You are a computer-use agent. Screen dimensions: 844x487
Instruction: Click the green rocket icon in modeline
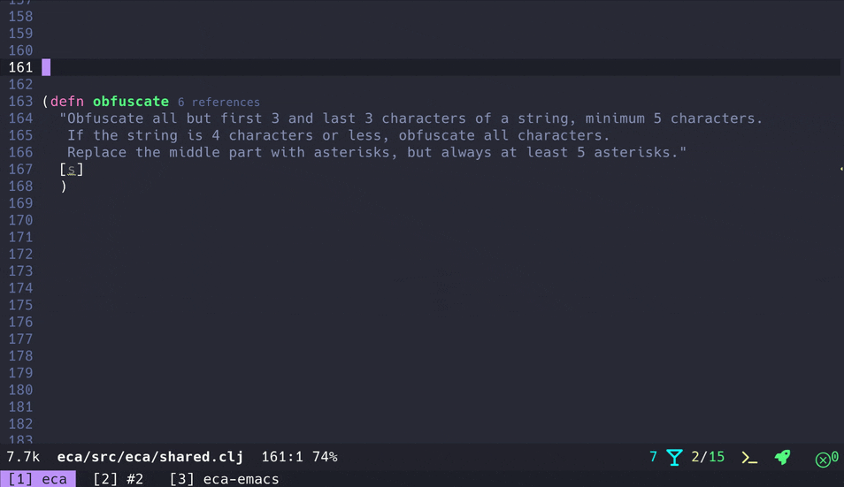tap(782, 457)
